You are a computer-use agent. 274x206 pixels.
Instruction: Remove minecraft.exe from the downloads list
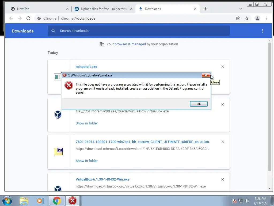(x=222, y=67)
